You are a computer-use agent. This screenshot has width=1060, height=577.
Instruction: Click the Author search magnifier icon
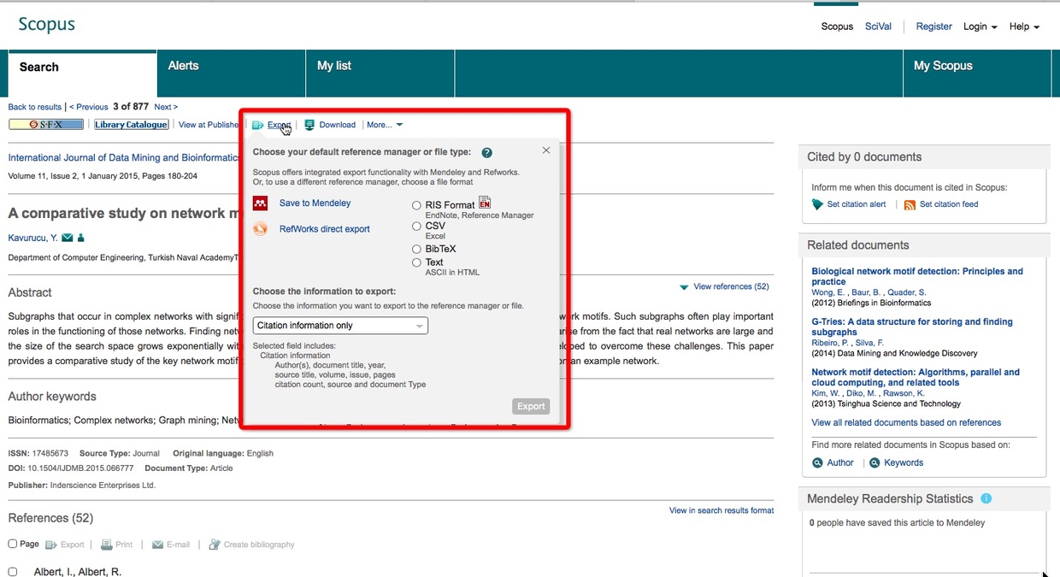pyautogui.click(x=817, y=462)
